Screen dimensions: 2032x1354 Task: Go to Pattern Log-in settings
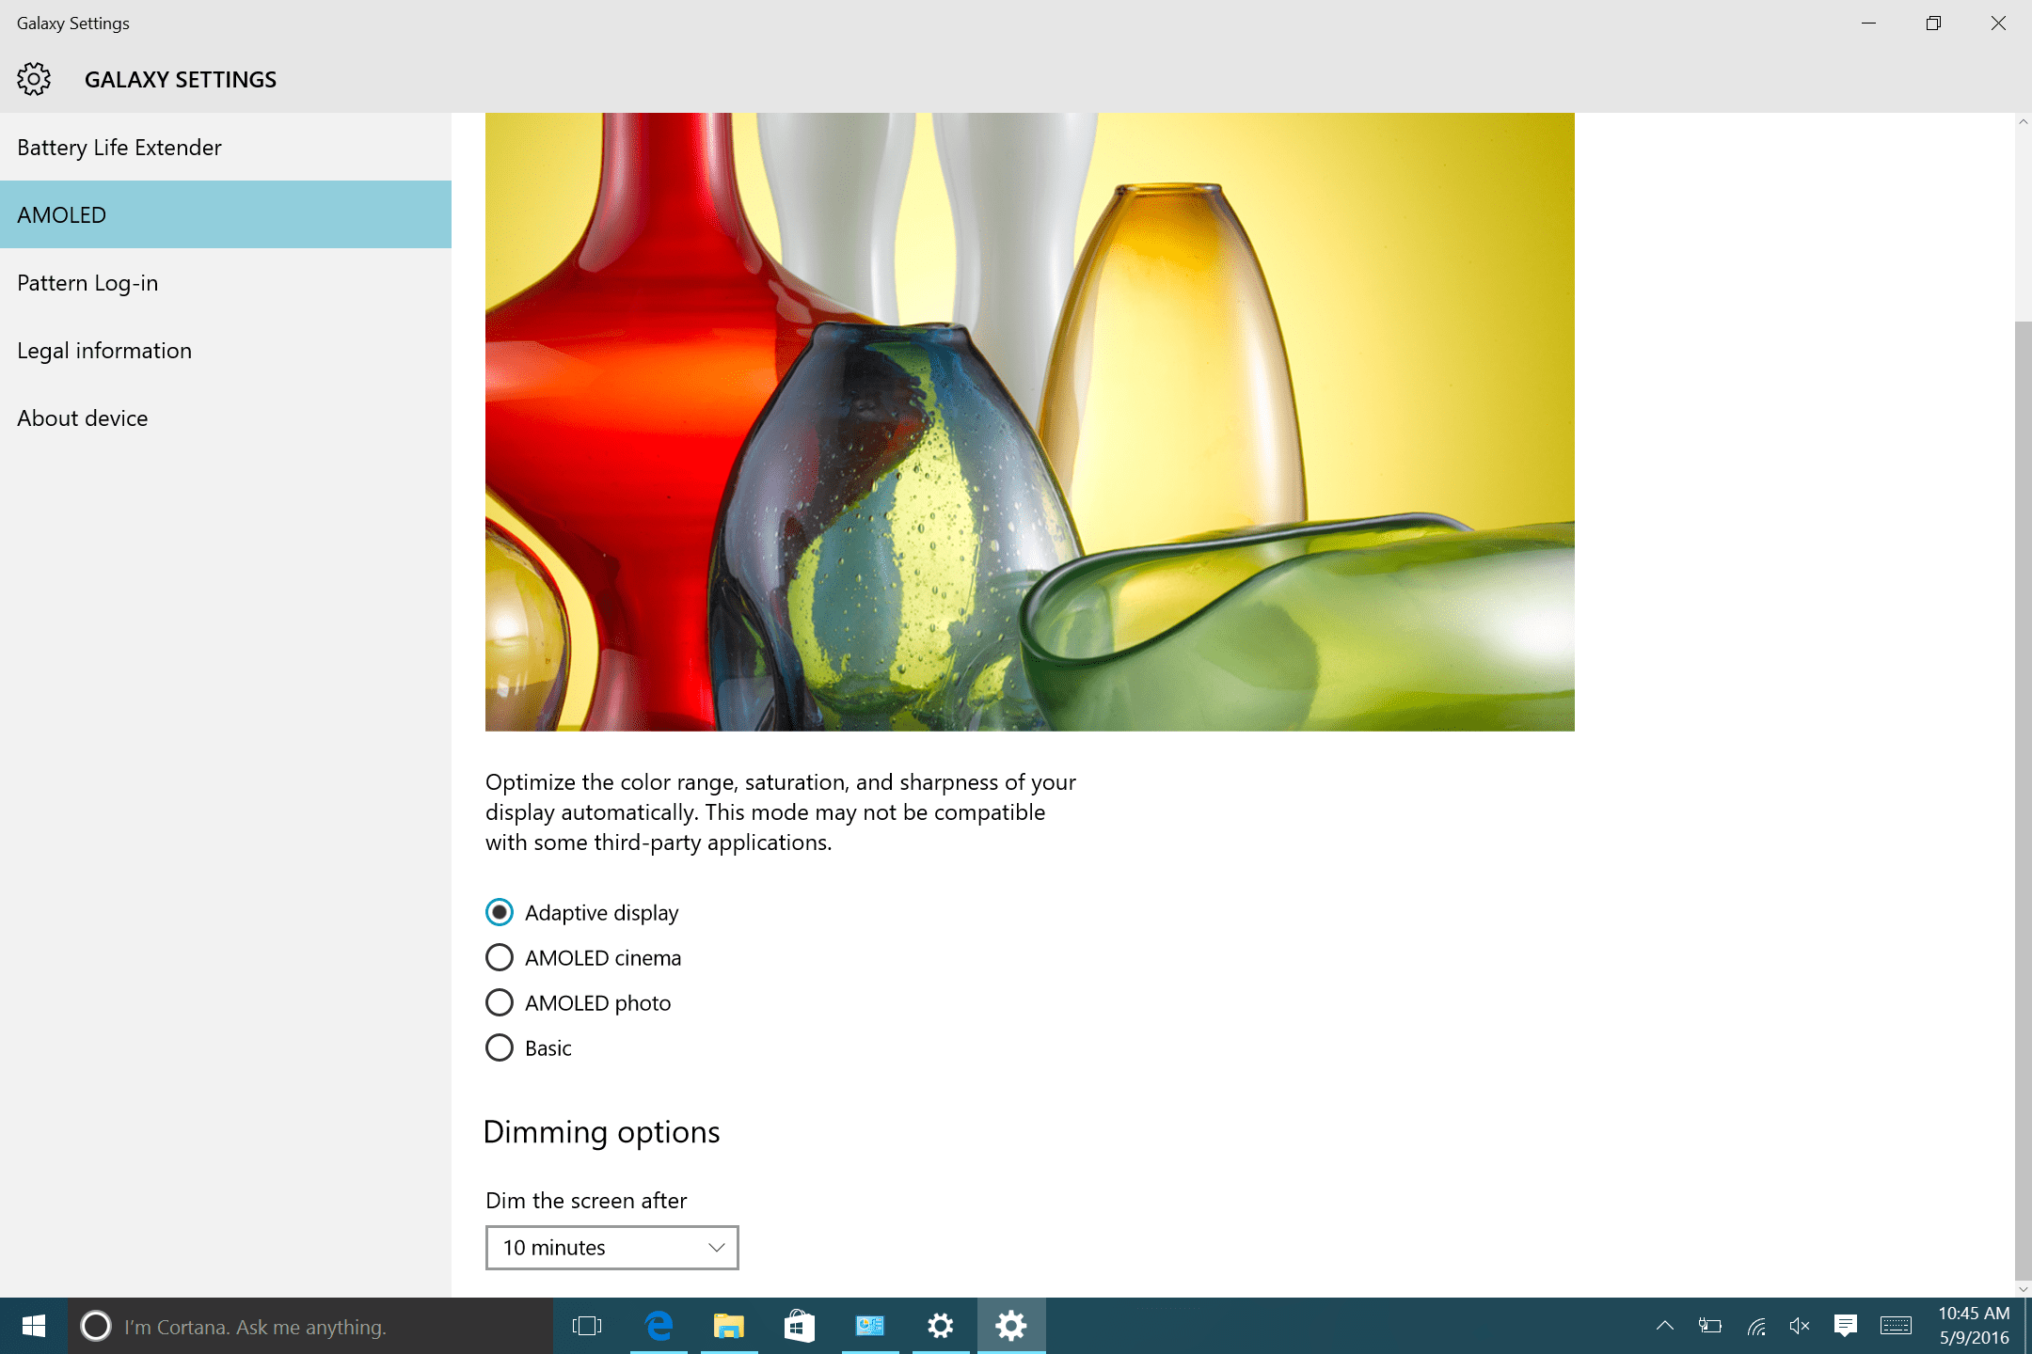pos(87,283)
